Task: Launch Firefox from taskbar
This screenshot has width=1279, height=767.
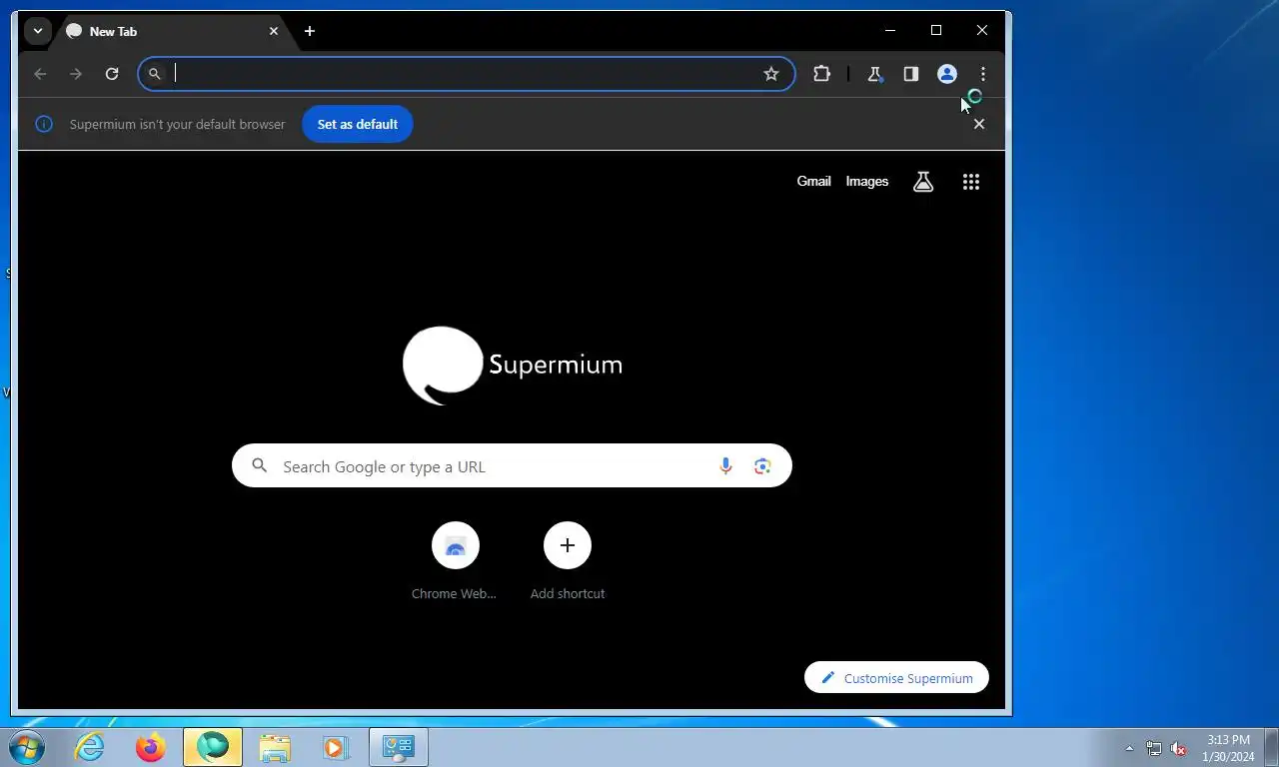Action: (x=151, y=747)
